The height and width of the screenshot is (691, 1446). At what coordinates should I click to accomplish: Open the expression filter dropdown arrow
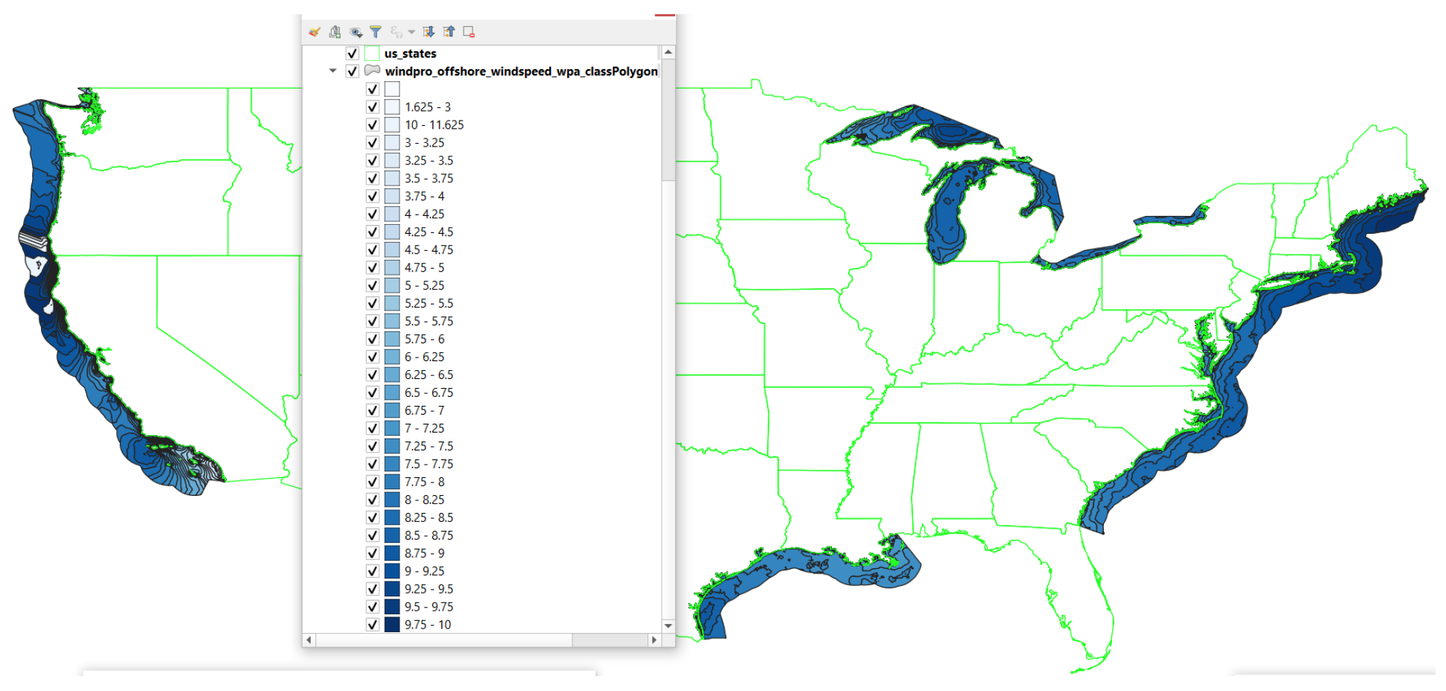pos(411,32)
